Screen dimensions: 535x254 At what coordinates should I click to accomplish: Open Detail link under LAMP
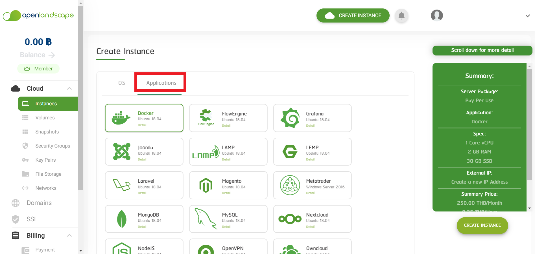pos(226,159)
